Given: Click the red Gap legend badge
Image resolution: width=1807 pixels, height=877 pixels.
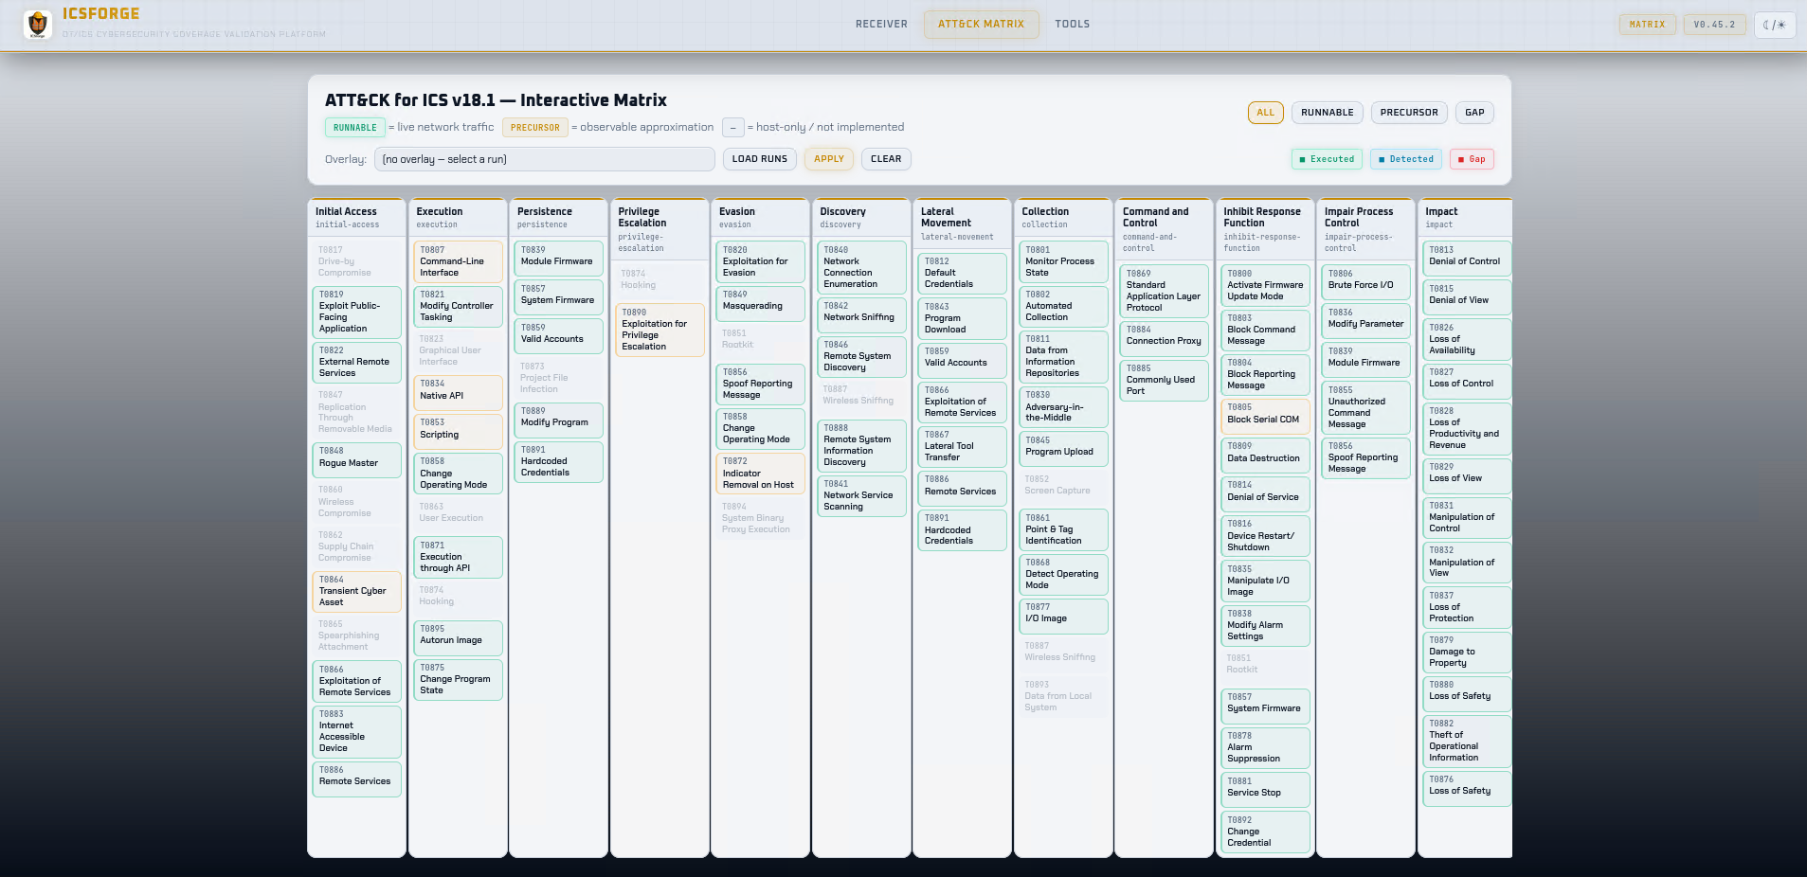Looking at the screenshot, I should click(1471, 159).
